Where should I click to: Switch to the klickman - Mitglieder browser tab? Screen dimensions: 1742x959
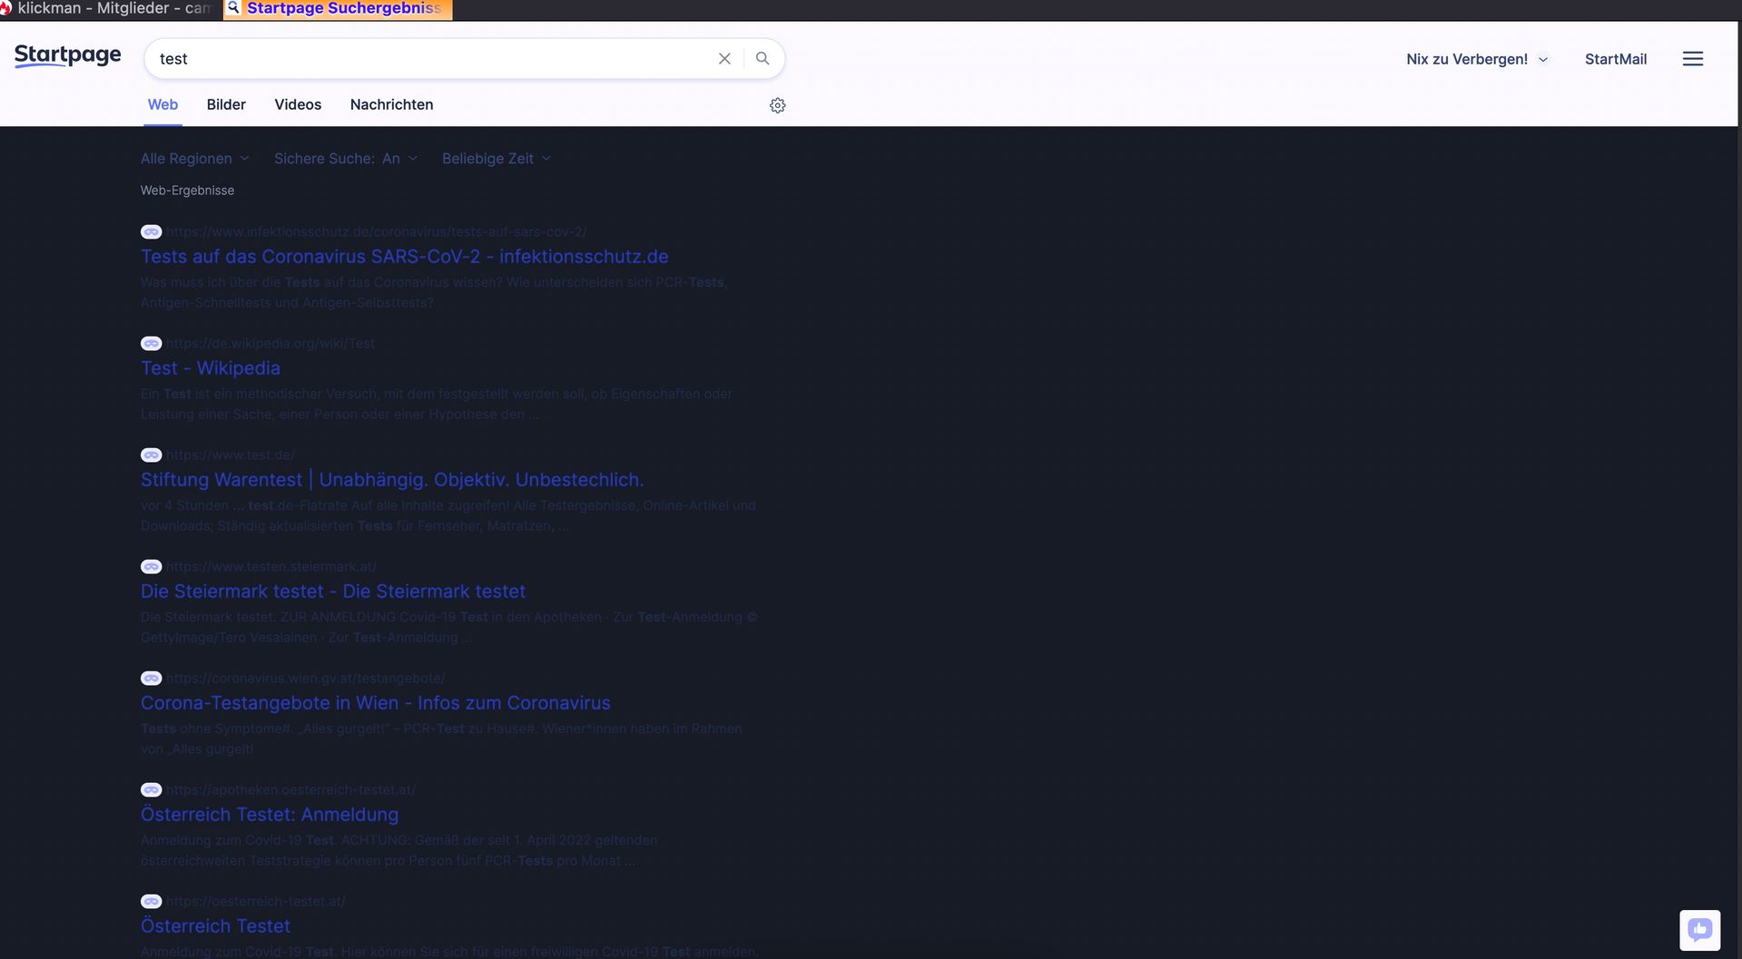(x=109, y=9)
